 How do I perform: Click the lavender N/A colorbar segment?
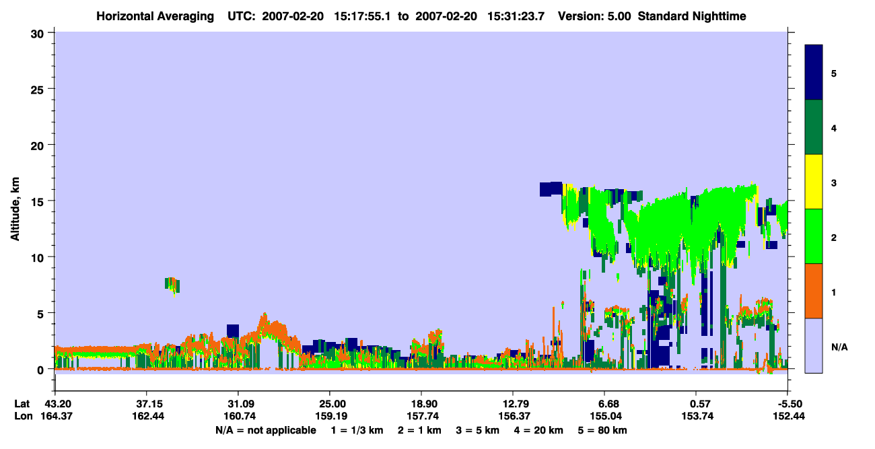(814, 345)
